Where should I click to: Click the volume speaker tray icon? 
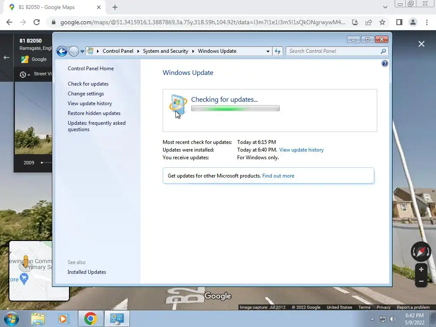point(393,319)
